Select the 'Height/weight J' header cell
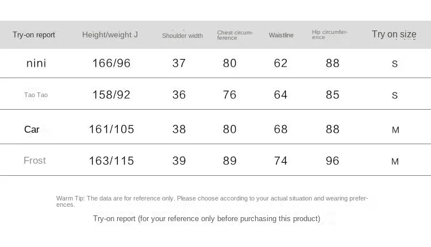Screen dimensions: 431x247 click(110, 34)
